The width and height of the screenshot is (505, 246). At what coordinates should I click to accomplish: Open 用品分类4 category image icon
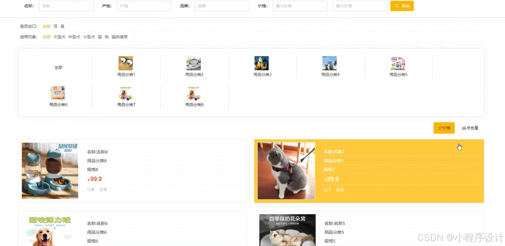[330, 63]
